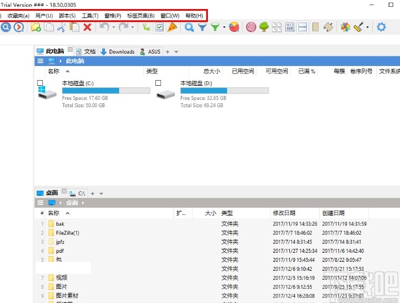Screen dimensions: 400x303
Task: Check the box for Local Disk (C:)
Action: (x=40, y=83)
